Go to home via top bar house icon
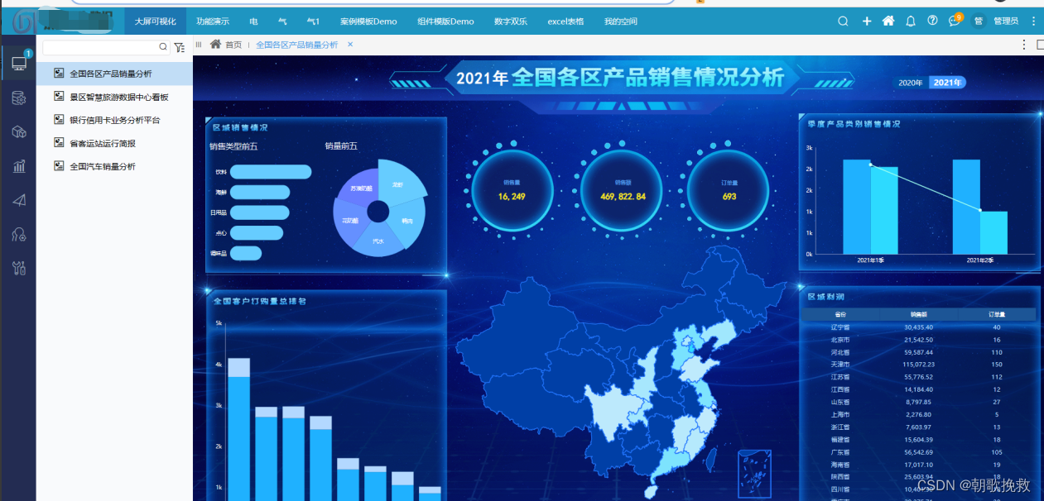 click(888, 21)
